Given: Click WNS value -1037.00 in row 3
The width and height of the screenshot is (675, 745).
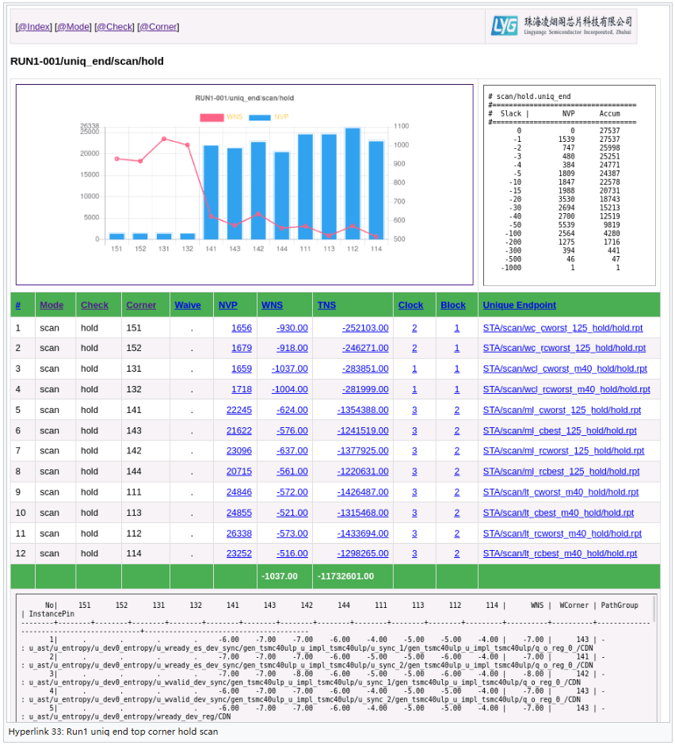Looking at the screenshot, I should tap(289, 369).
